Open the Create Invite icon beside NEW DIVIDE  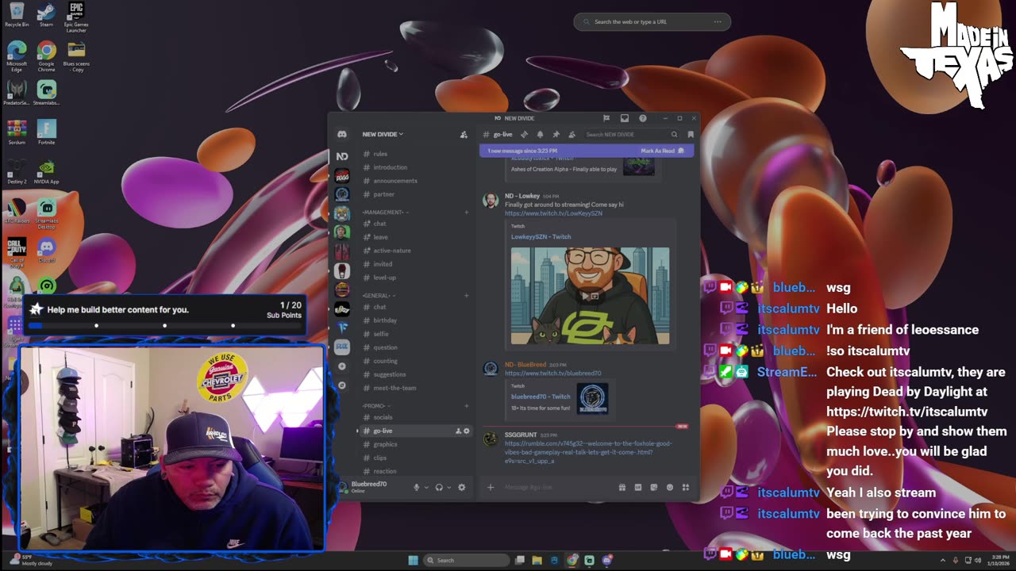464,134
